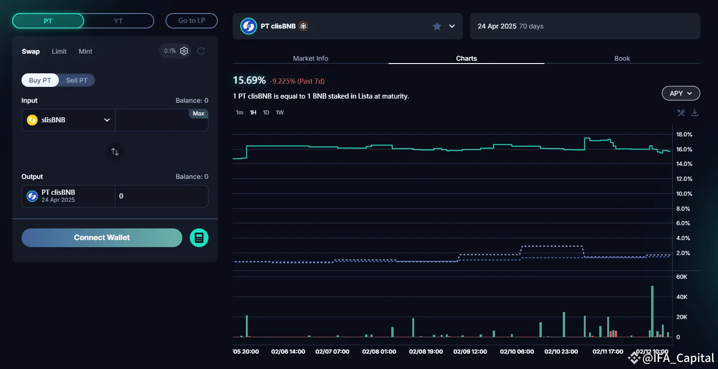718x369 pixels.
Task: Open chart tools wrench icon
Action: click(681, 113)
